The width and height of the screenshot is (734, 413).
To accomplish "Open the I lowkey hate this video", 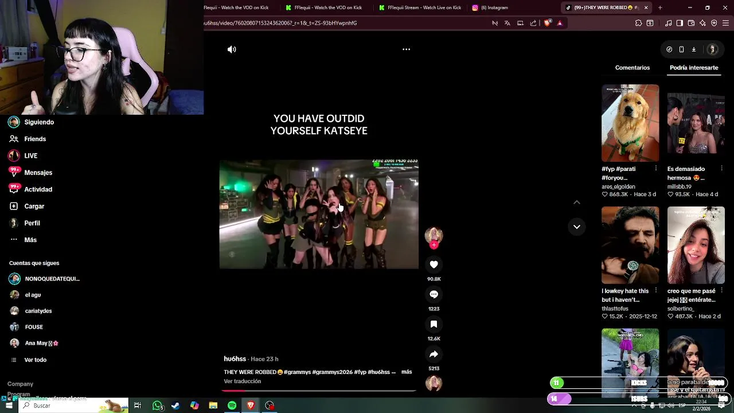I will click(x=630, y=245).
